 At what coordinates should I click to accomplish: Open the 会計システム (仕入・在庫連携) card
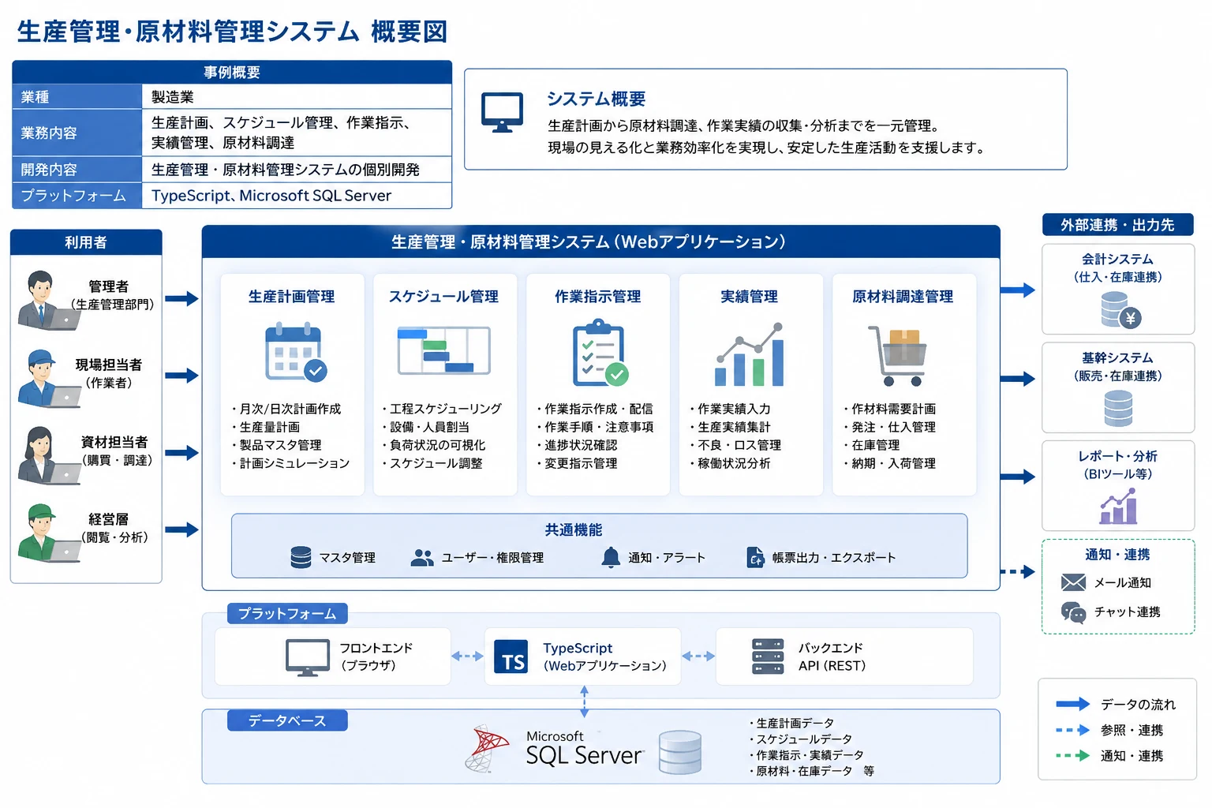[1118, 289]
